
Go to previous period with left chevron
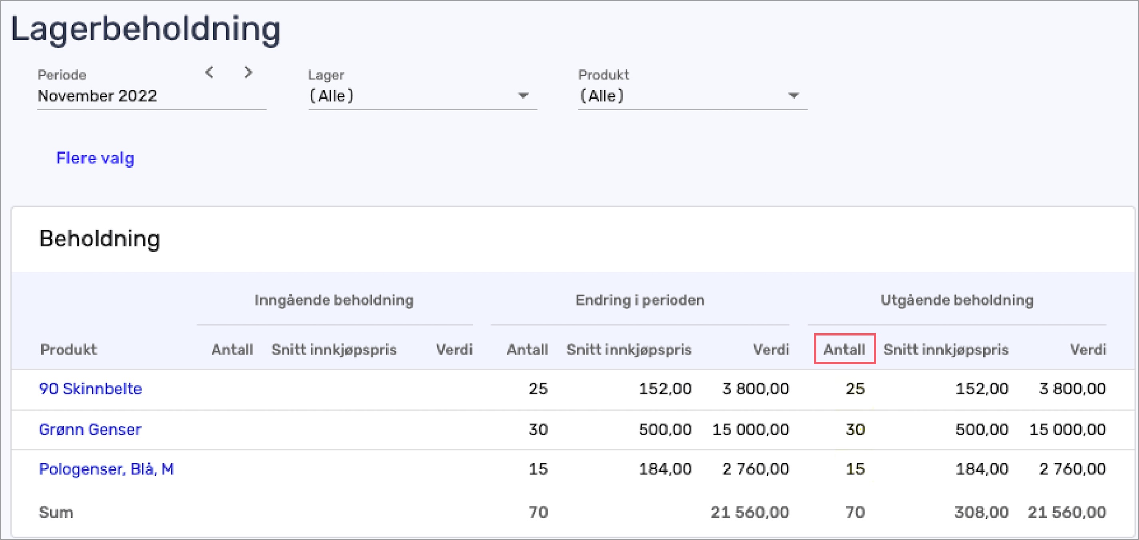[x=210, y=72]
